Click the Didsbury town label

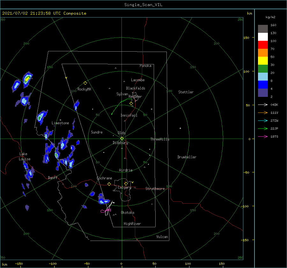click(120, 143)
